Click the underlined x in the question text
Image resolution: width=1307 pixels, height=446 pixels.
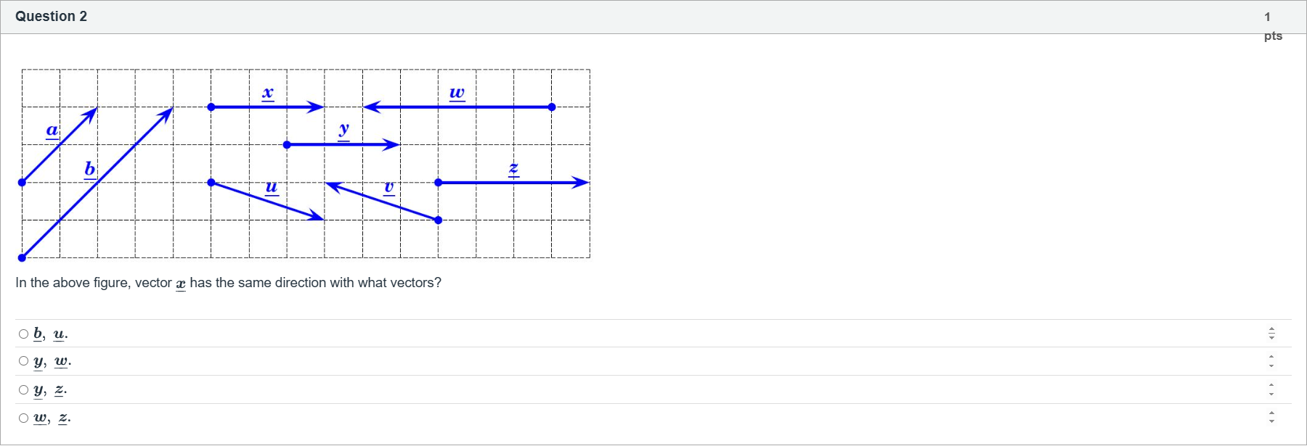coord(180,283)
